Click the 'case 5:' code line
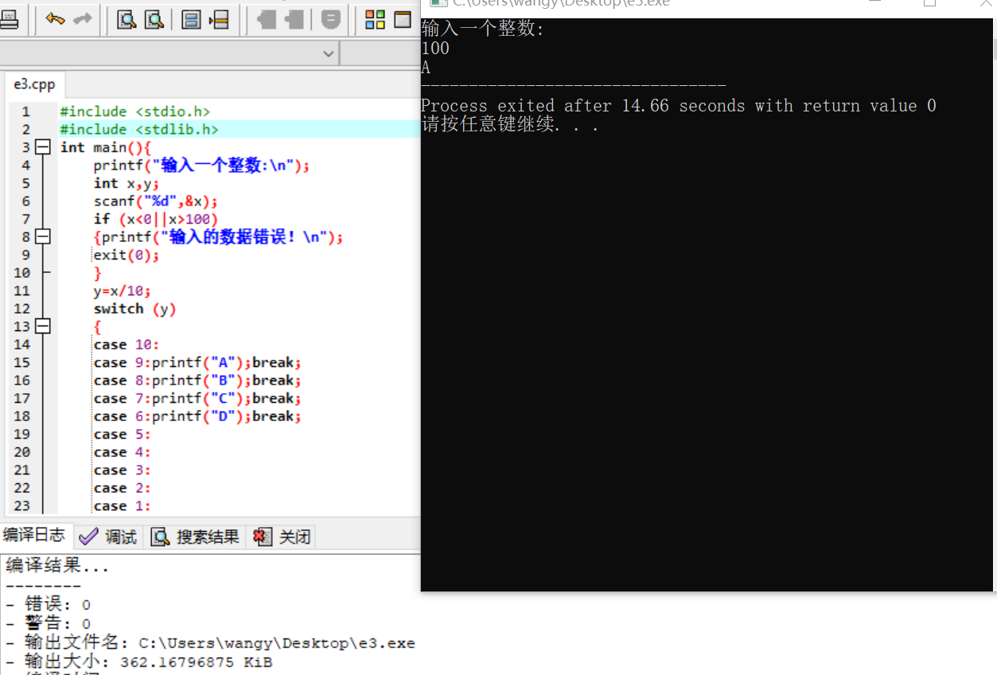This screenshot has width=997, height=675. coord(122,434)
